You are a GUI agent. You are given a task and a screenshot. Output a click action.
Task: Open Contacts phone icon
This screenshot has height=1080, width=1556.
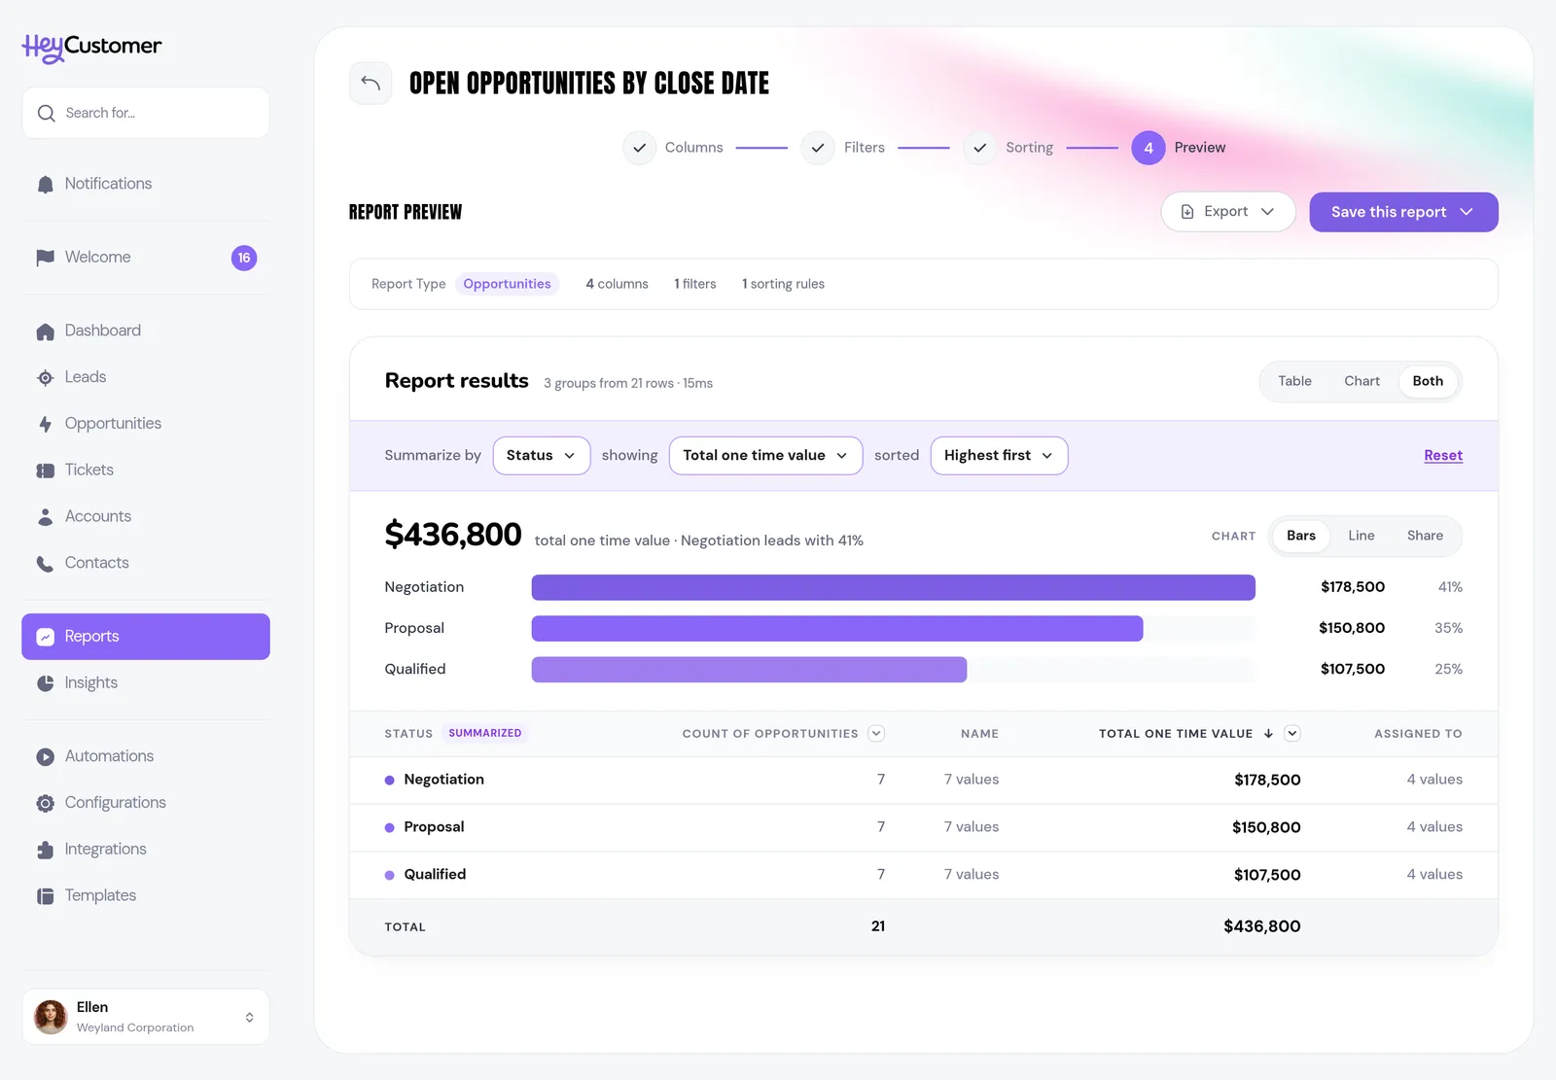point(45,564)
